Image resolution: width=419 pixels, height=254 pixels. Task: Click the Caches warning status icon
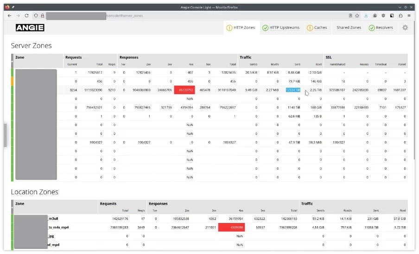pos(310,28)
